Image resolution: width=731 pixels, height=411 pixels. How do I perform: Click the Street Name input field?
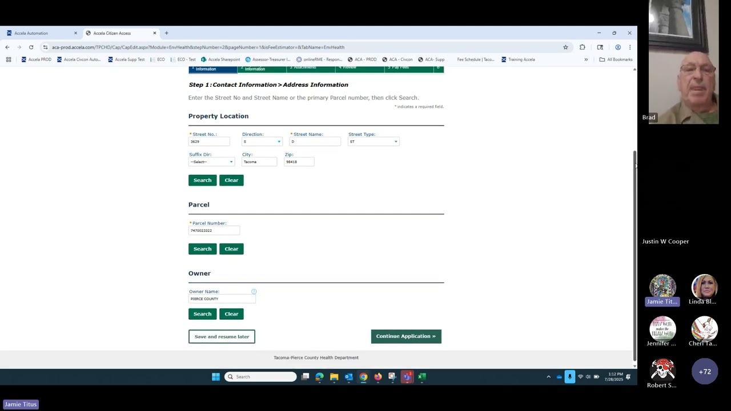pos(315,142)
